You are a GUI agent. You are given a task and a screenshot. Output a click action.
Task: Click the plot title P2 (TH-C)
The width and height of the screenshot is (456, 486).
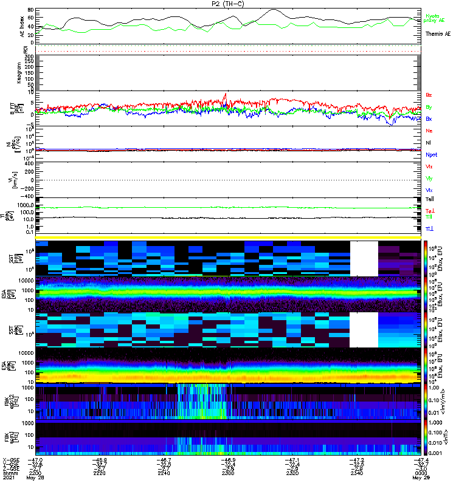(228, 4)
